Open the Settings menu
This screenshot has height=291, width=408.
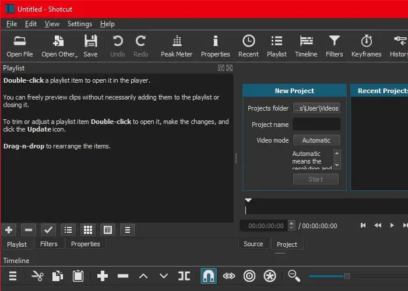[80, 24]
